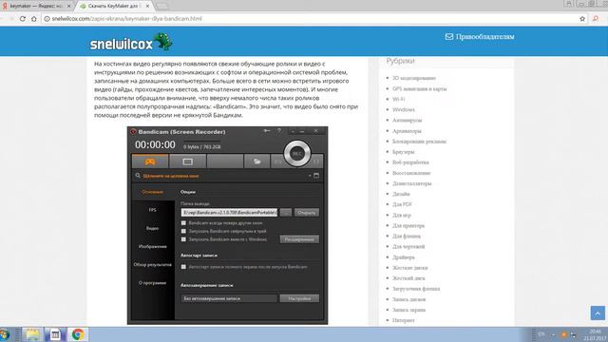Viewport: 608px width, 342px height.
Task: Toggle Bandicam start minimized to tray checkbox
Action: pyautogui.click(x=183, y=231)
